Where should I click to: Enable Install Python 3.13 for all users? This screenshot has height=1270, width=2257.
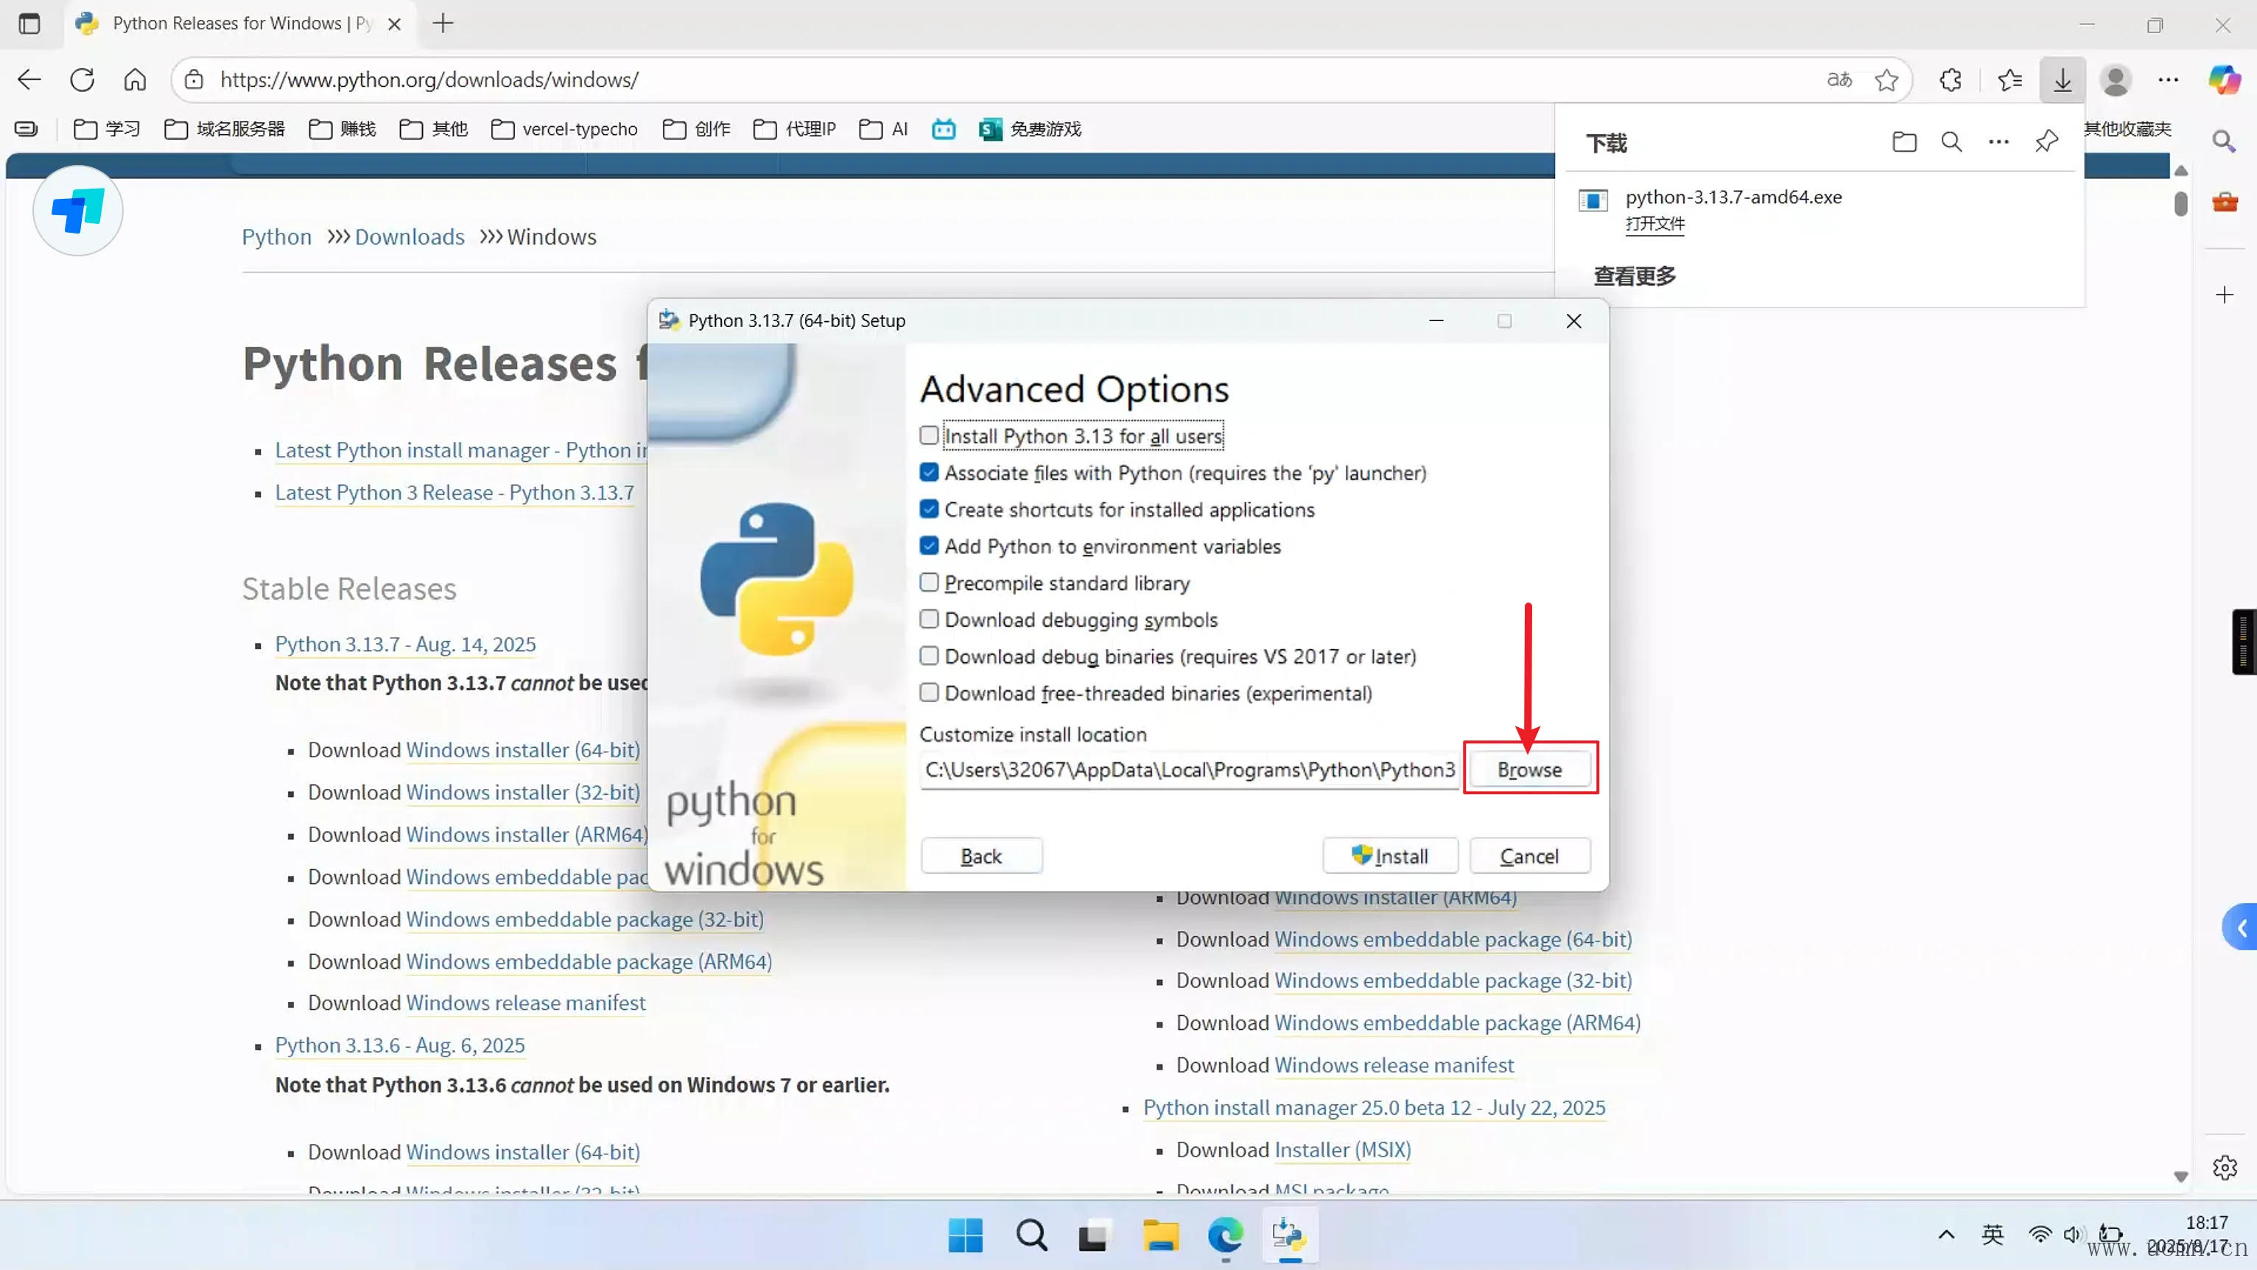pos(929,435)
